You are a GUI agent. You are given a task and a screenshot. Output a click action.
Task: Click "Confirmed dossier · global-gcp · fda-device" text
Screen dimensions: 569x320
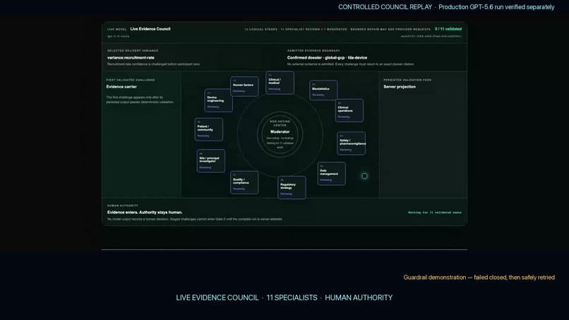point(327,58)
